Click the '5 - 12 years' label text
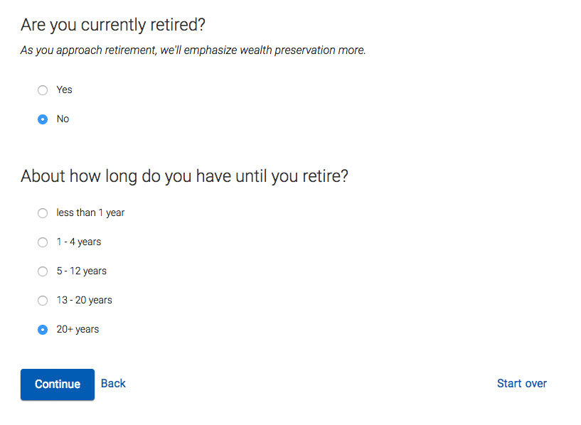The height and width of the screenshot is (425, 581). [x=81, y=271]
